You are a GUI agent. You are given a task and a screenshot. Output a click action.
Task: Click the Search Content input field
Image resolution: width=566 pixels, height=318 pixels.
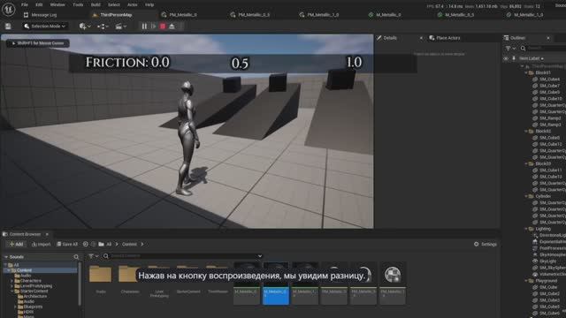[x=182, y=256]
